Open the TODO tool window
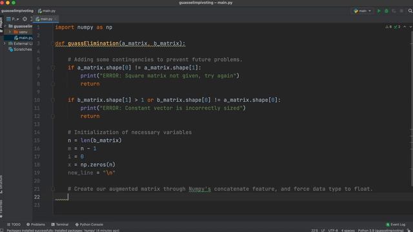The image size is (413, 232). pyautogui.click(x=14, y=224)
